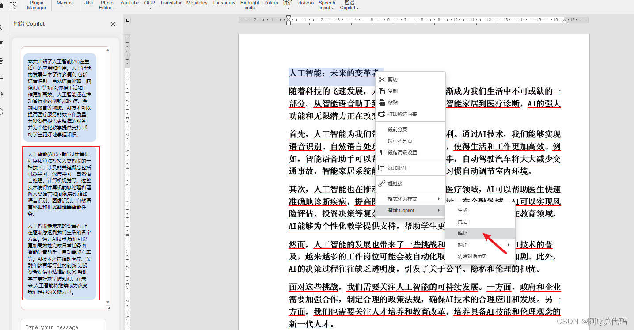Open the Zotero plugin
634x330 pixels.
(x=271, y=3)
